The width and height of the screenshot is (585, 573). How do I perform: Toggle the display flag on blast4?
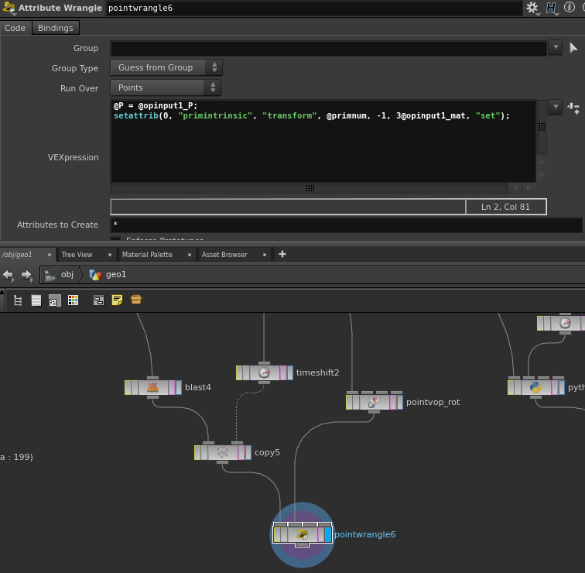point(179,387)
